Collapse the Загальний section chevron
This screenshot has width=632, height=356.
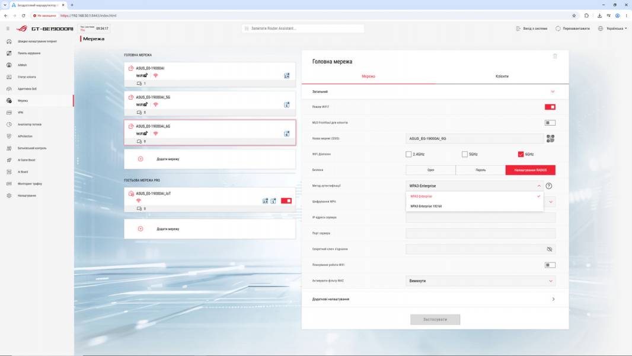click(553, 91)
